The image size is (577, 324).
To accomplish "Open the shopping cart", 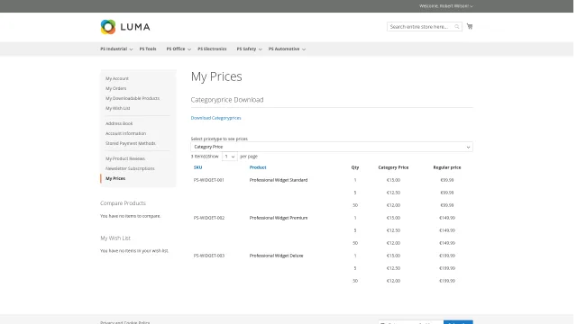I will [x=470, y=26].
